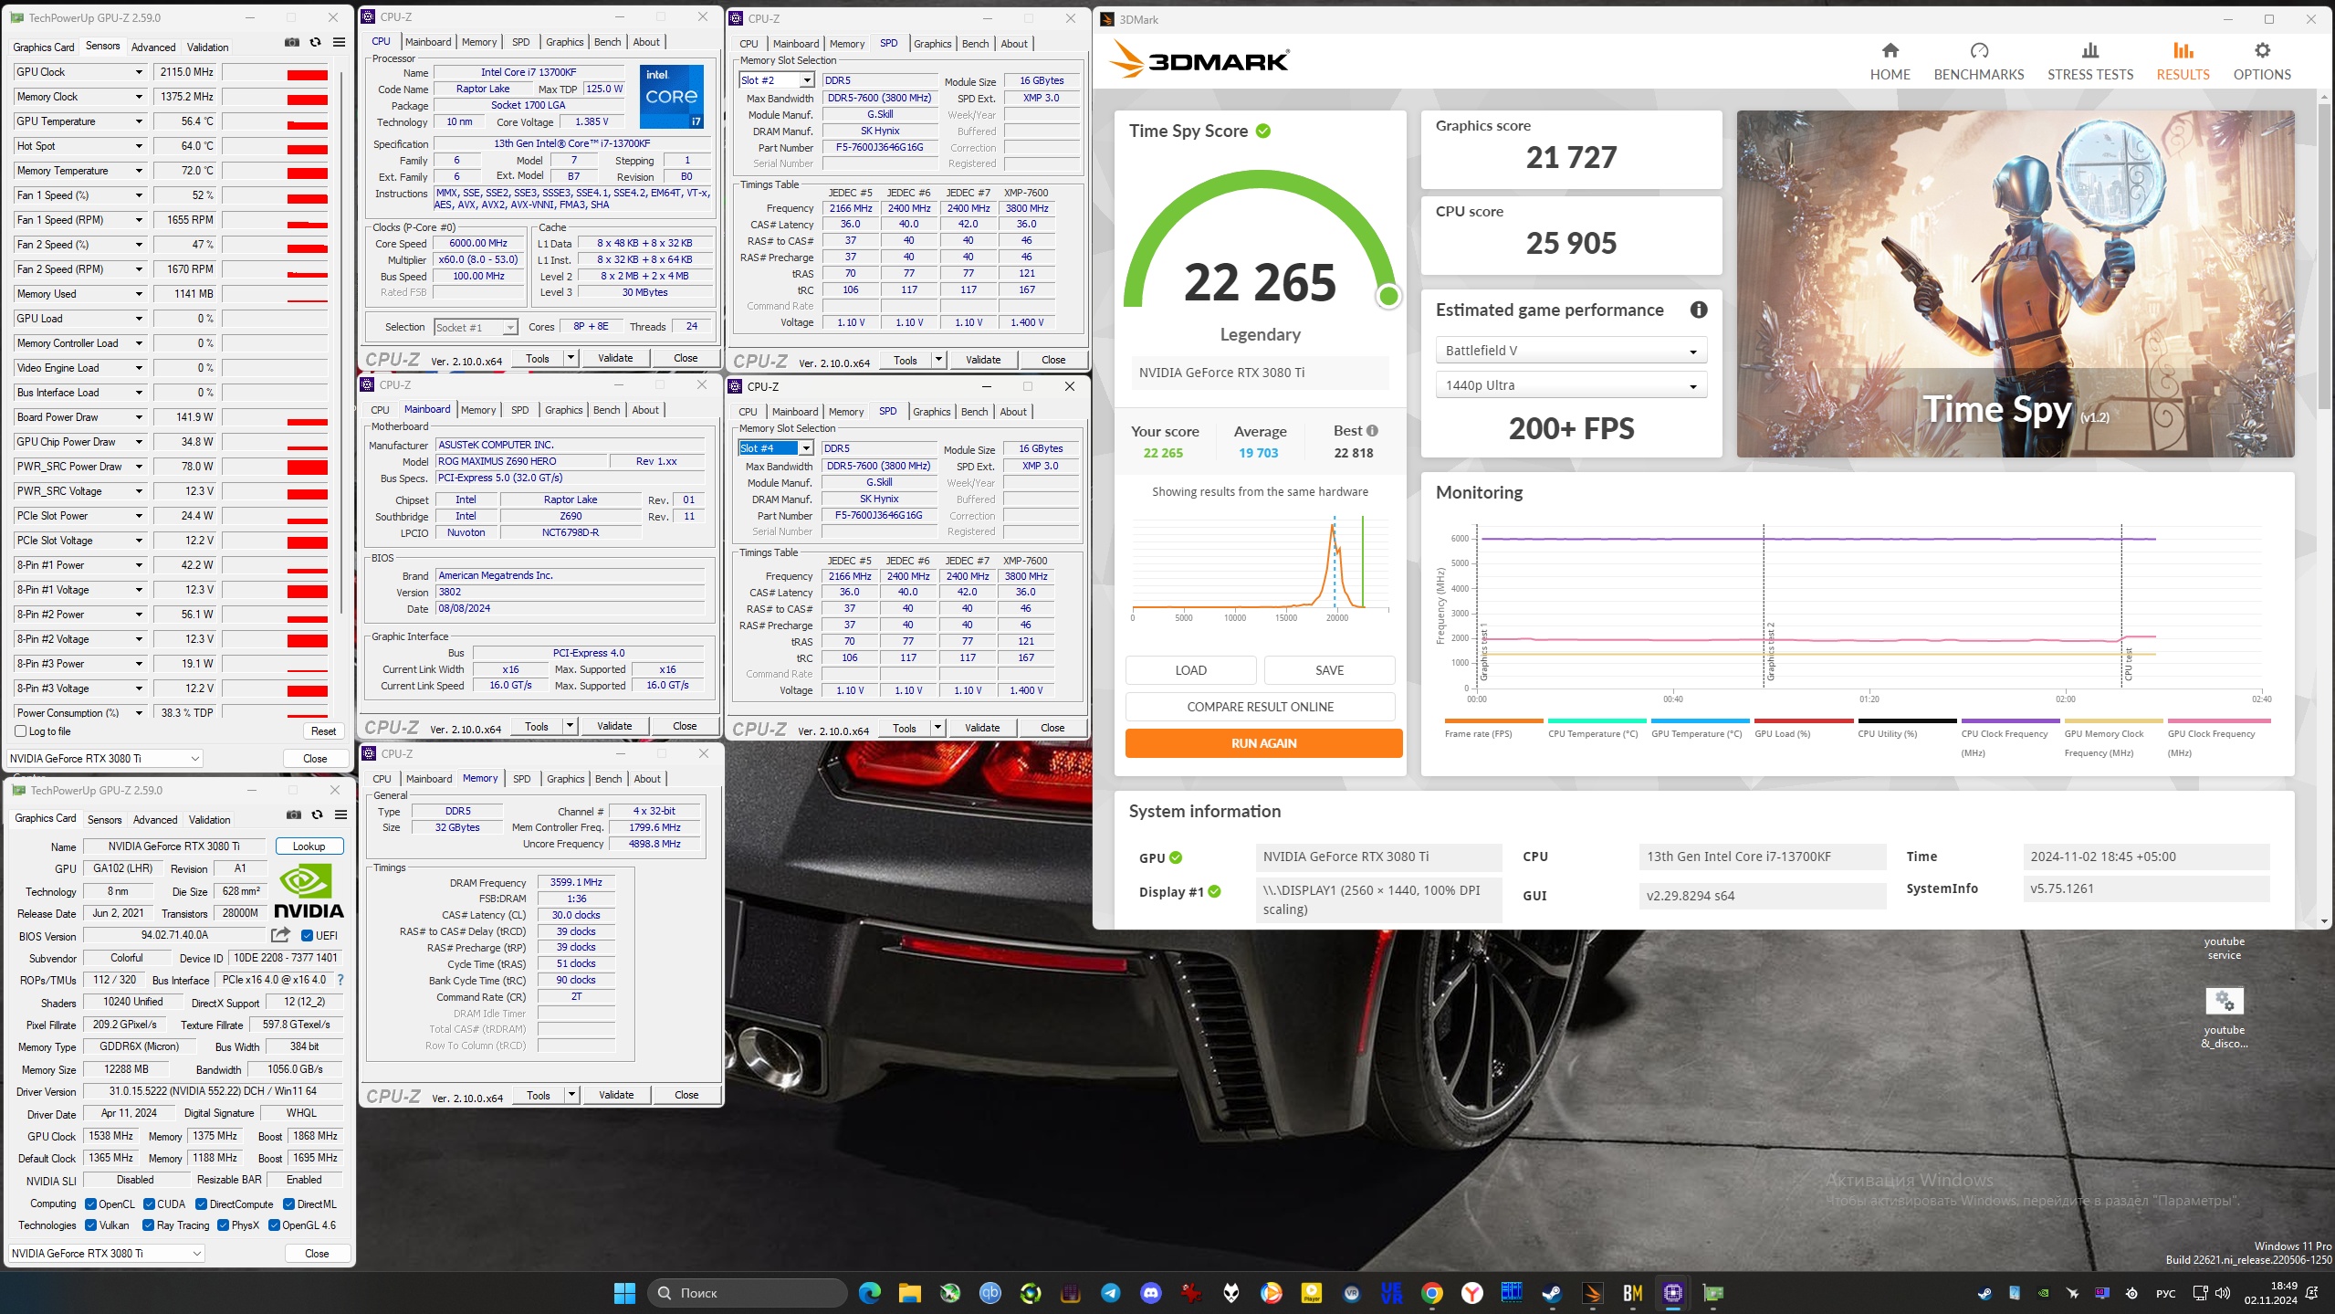Toggle CUDA checkbox
Screen dimensions: 2335x1314
149,1204
